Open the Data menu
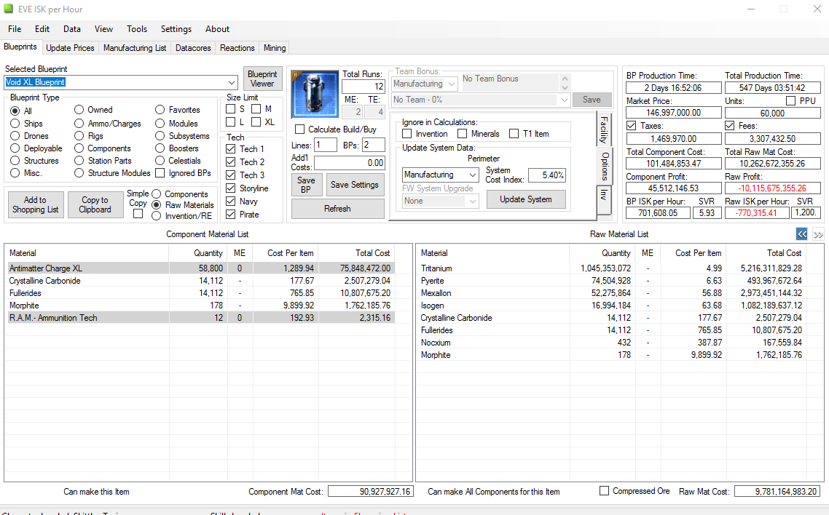Screen dimensions: 829x515 point(72,29)
